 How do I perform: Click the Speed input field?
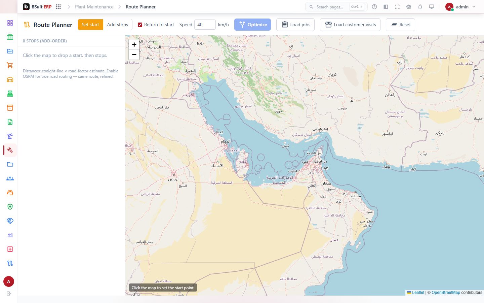[205, 25]
